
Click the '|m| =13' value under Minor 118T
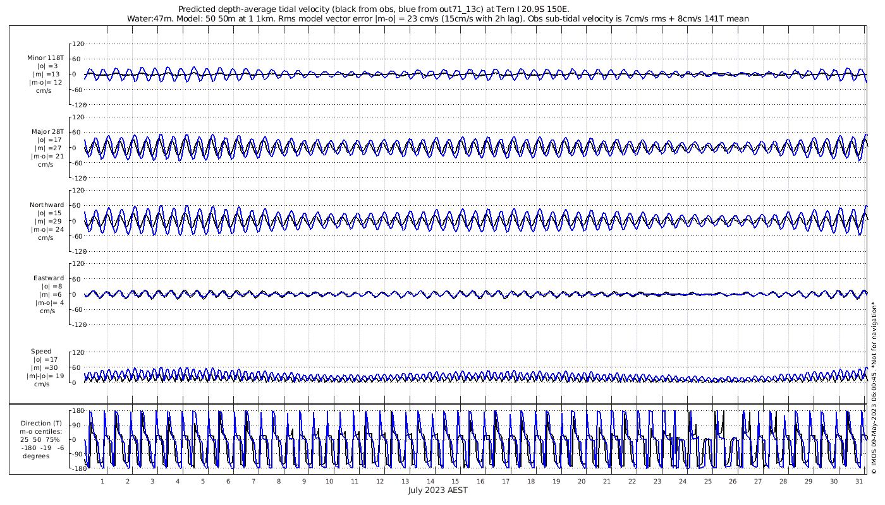47,74
